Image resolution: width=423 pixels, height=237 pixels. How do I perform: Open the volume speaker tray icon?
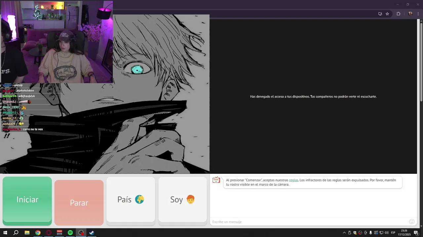[x=387, y=233]
